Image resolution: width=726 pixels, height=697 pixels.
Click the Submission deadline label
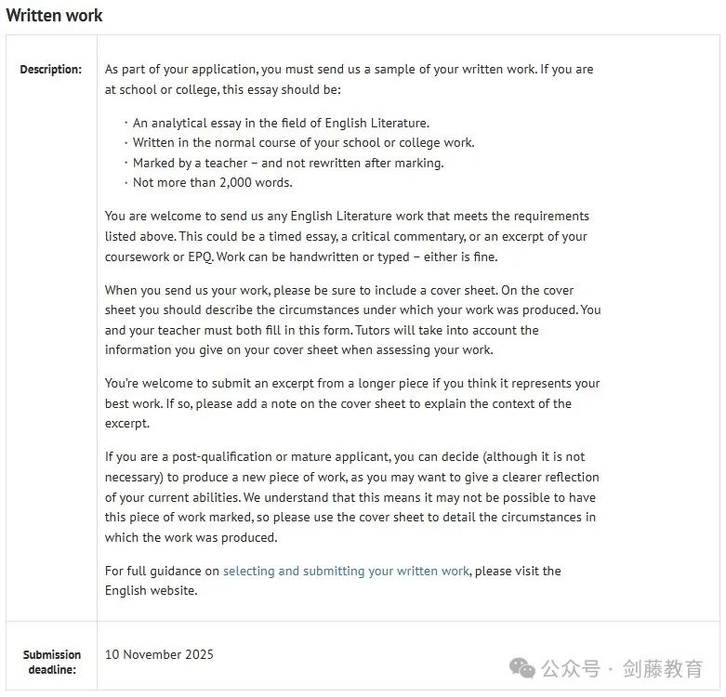52,662
